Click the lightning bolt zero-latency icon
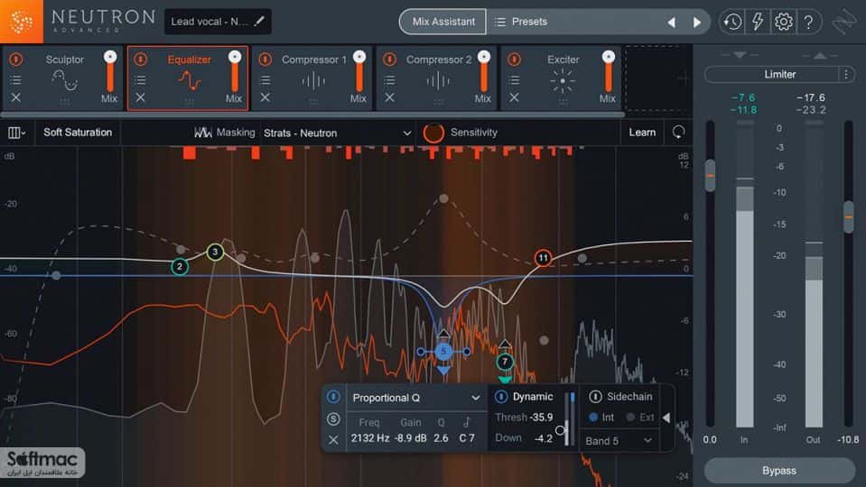 coord(758,22)
